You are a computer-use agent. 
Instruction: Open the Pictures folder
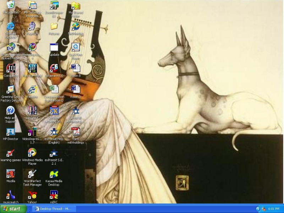54,27
